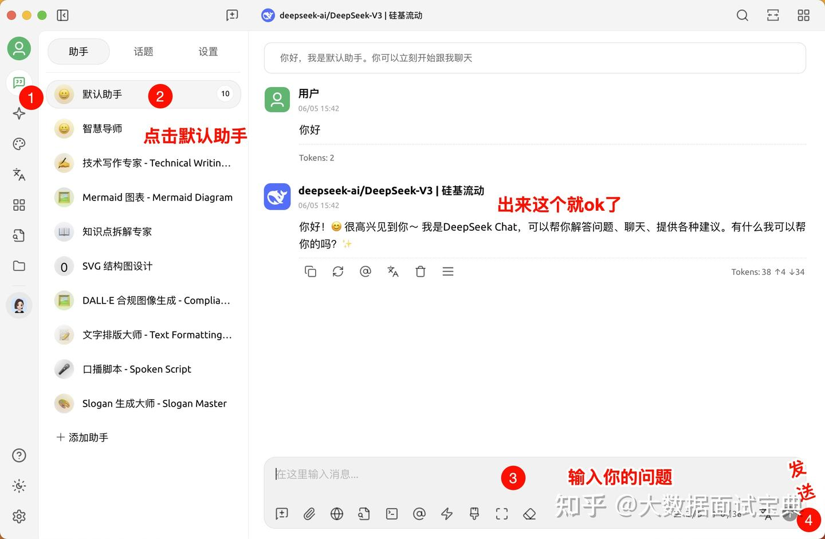Delete the DeepSeek reply with the trash icon
This screenshot has width=825, height=539.
(x=421, y=272)
